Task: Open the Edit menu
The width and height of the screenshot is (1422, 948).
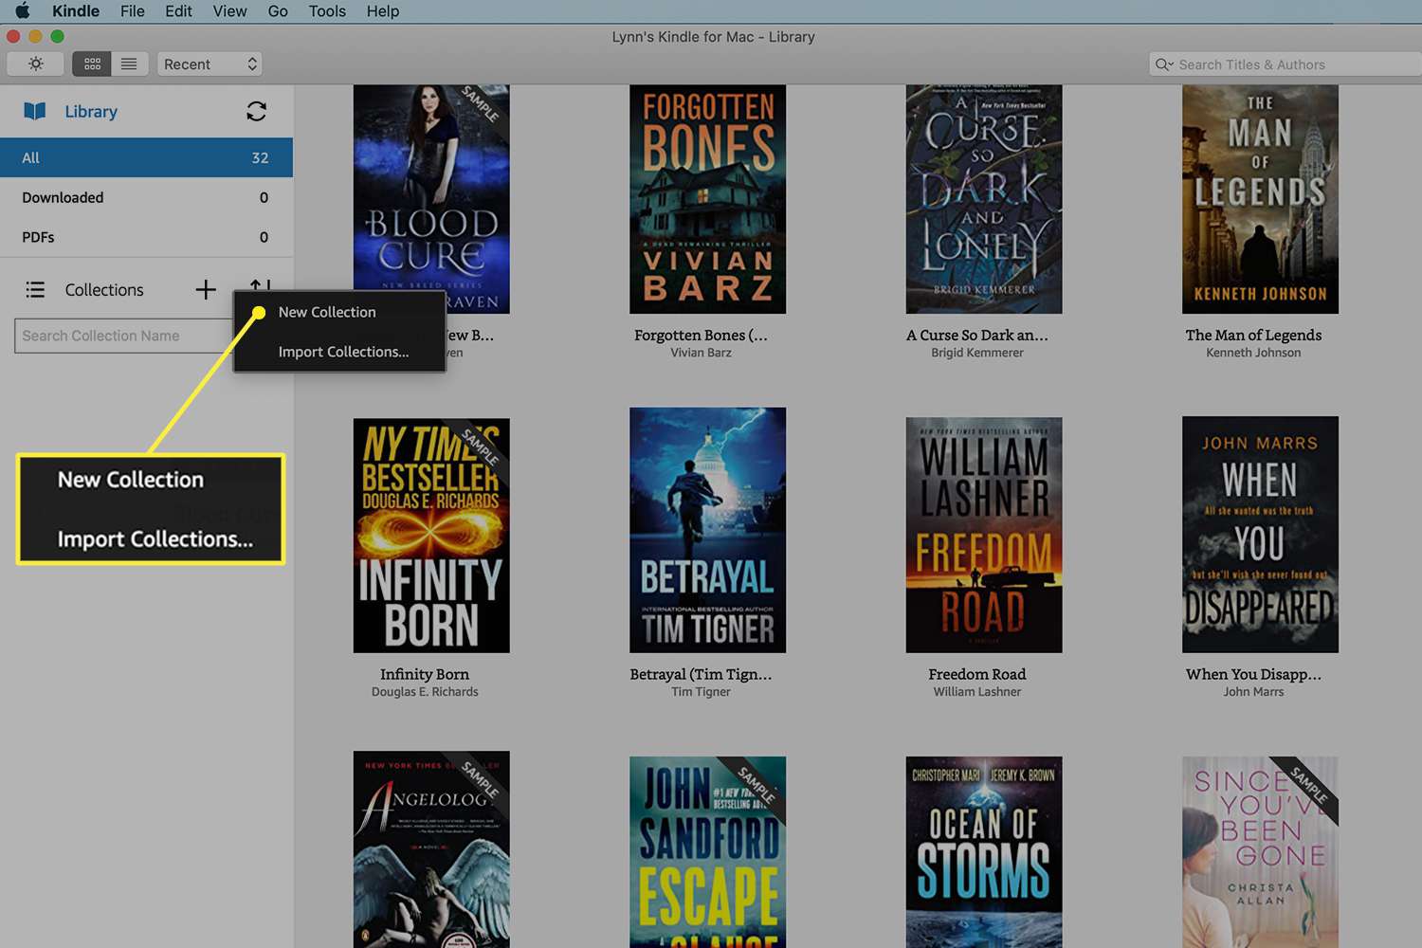Action: coord(178,11)
